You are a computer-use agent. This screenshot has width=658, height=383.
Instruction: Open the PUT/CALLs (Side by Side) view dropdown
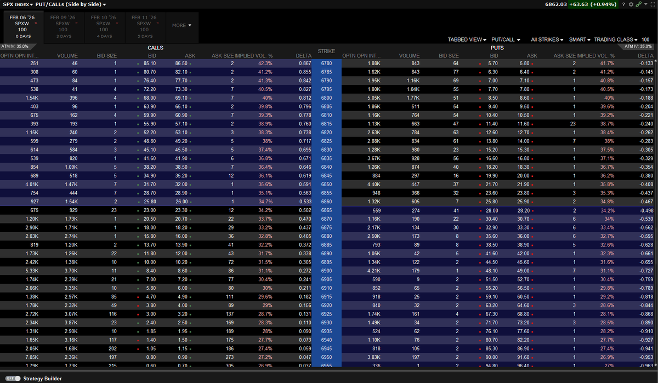(x=71, y=4)
